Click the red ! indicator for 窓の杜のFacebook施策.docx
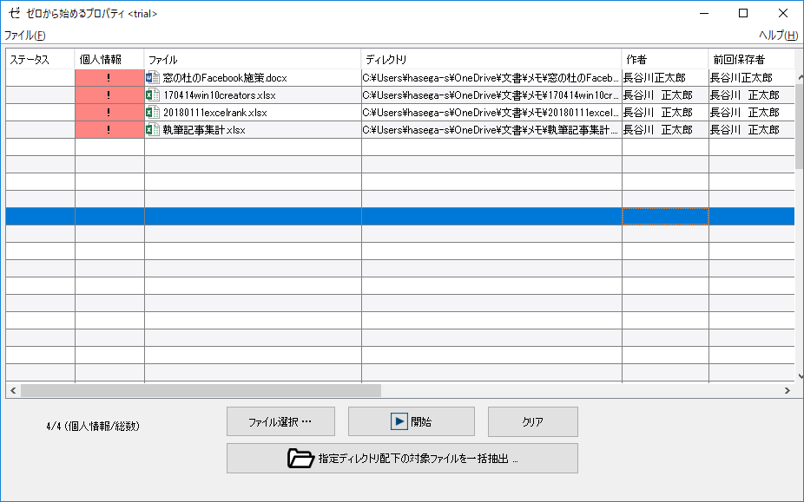This screenshot has height=502, width=804. coord(109,77)
